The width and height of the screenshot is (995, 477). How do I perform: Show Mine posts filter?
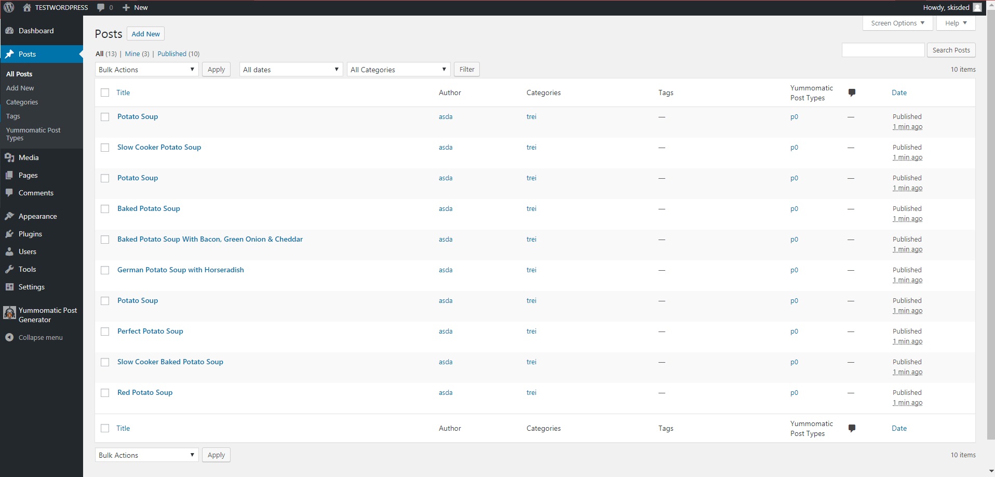[132, 54]
